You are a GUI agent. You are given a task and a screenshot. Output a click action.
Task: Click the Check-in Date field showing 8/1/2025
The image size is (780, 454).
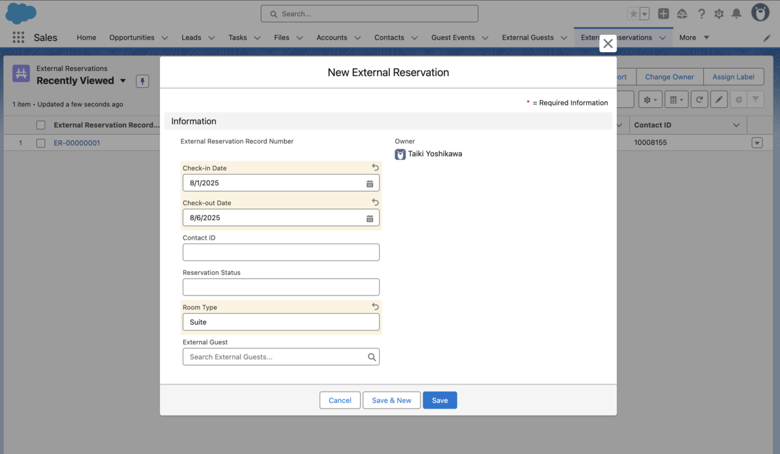coord(281,183)
